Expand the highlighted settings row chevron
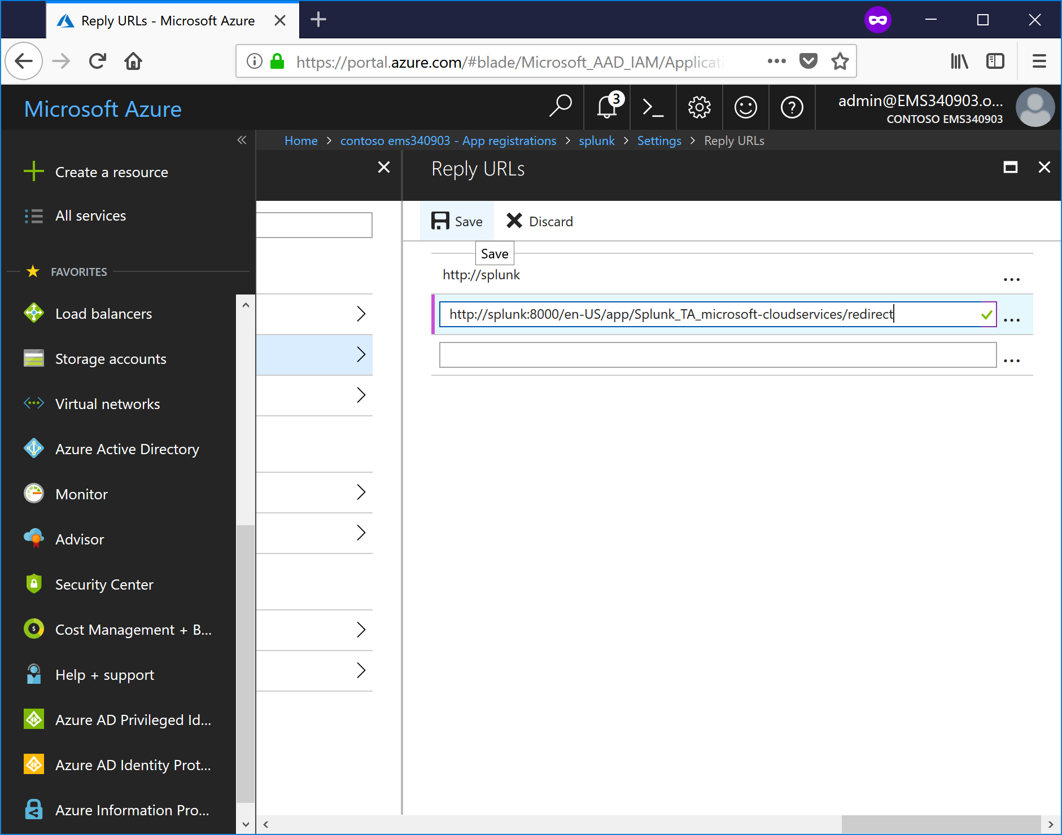 [x=362, y=355]
